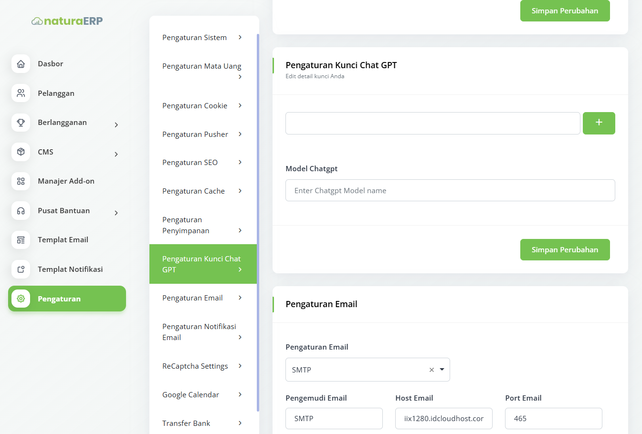Go to Pengaturan Notifikasi Email section
Screen dimensions: 642x434
point(203,332)
